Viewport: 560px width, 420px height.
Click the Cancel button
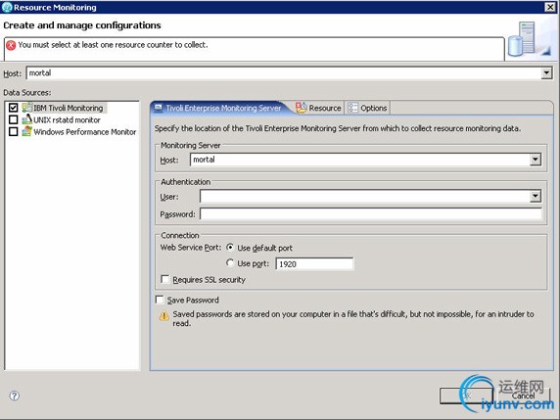[523, 396]
